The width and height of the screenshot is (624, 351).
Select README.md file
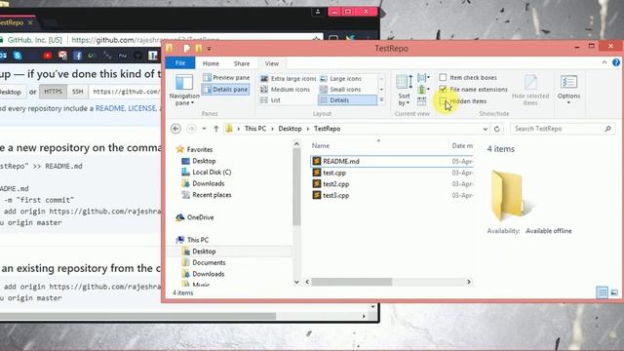(341, 161)
